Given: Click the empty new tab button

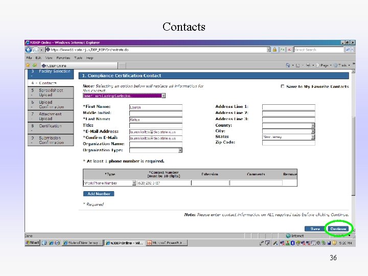Looking at the screenshot, I should (122, 66).
